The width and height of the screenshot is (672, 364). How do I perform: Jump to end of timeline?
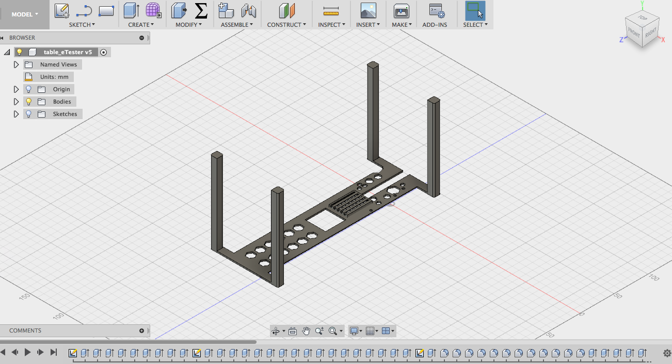[53, 353]
